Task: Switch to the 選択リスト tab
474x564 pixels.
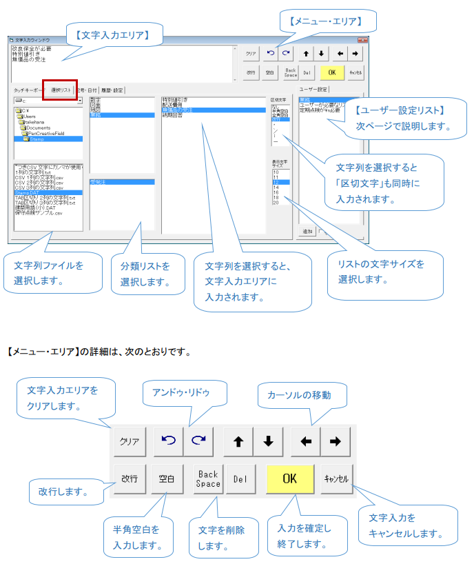Action: pyautogui.click(x=61, y=90)
